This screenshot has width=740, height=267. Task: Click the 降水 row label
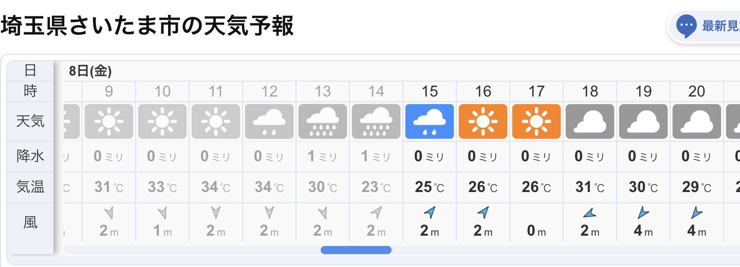(30, 156)
